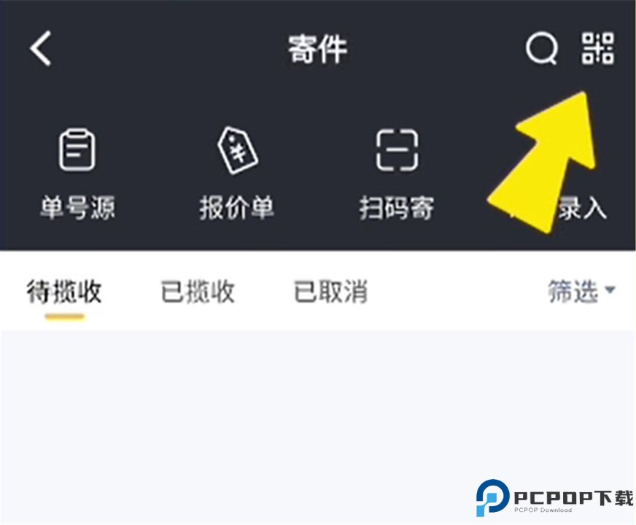Tap the back arrow icon
The height and width of the screenshot is (525, 636).
pyautogui.click(x=41, y=48)
